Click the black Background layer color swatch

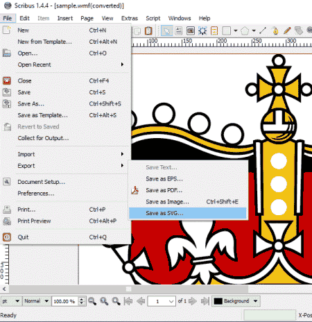(218, 301)
